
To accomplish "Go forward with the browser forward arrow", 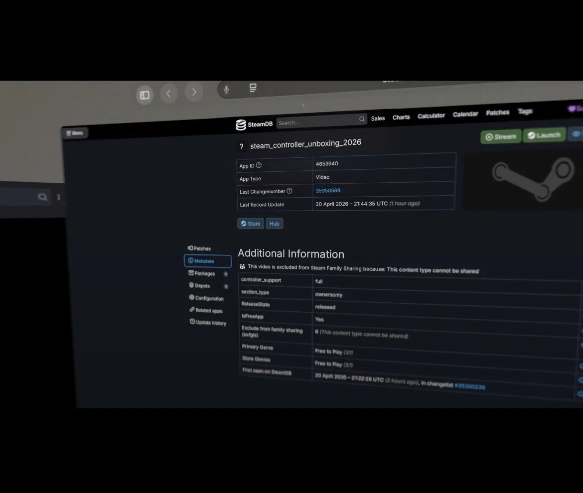I will (x=194, y=92).
